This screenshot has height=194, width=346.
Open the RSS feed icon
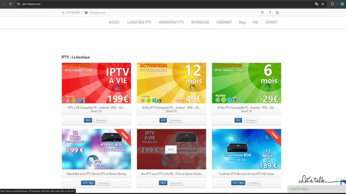coord(277,12)
